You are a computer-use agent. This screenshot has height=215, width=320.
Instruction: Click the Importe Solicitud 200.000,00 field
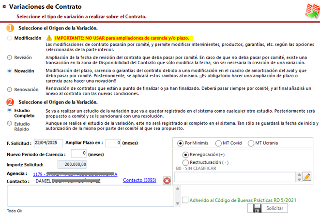(x=72, y=164)
